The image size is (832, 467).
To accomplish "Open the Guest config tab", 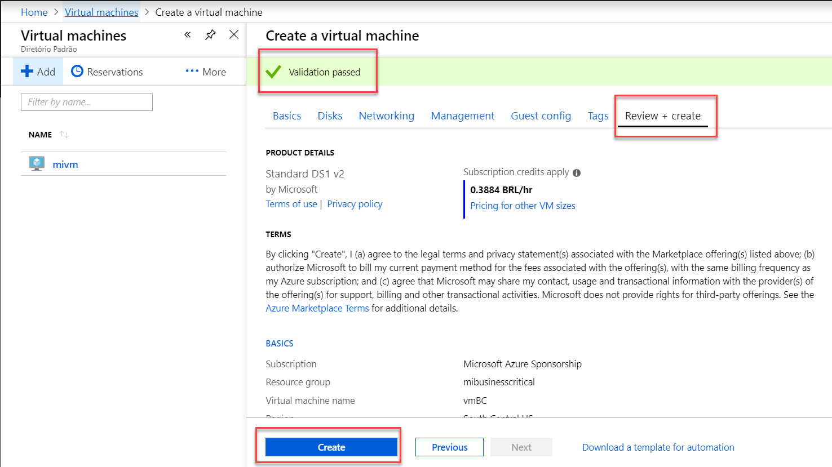I will coord(541,115).
